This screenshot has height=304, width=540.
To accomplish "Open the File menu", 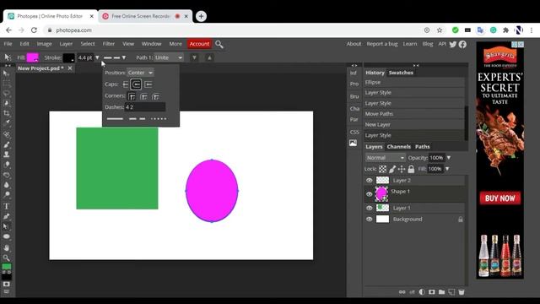I will (8, 44).
